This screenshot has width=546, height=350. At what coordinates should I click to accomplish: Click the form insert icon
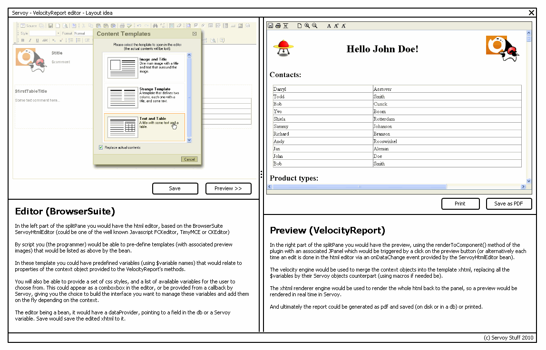[188, 25]
